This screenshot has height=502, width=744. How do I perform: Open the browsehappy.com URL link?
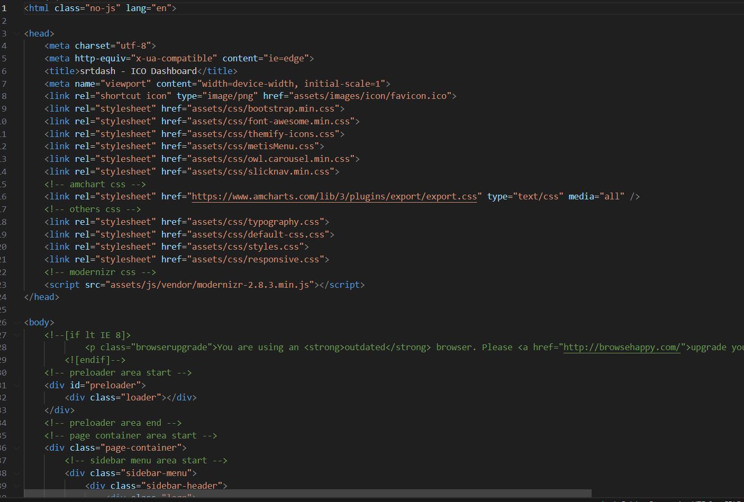coord(622,348)
